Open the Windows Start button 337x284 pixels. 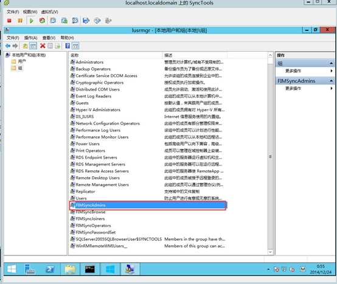tap(12, 269)
